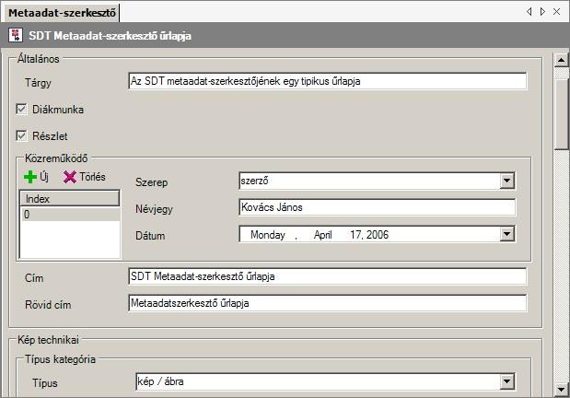Click the Tárgy input field
Viewport: 570px width, 398px height.
tap(328, 81)
